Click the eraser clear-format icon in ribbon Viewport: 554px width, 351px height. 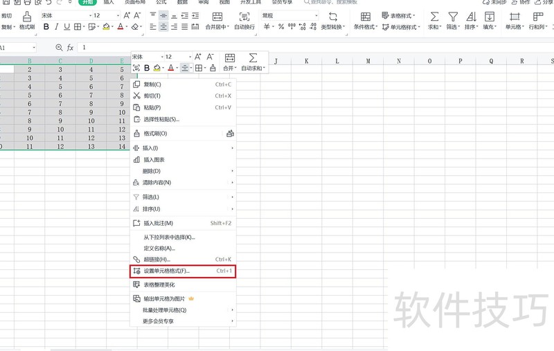click(x=134, y=27)
